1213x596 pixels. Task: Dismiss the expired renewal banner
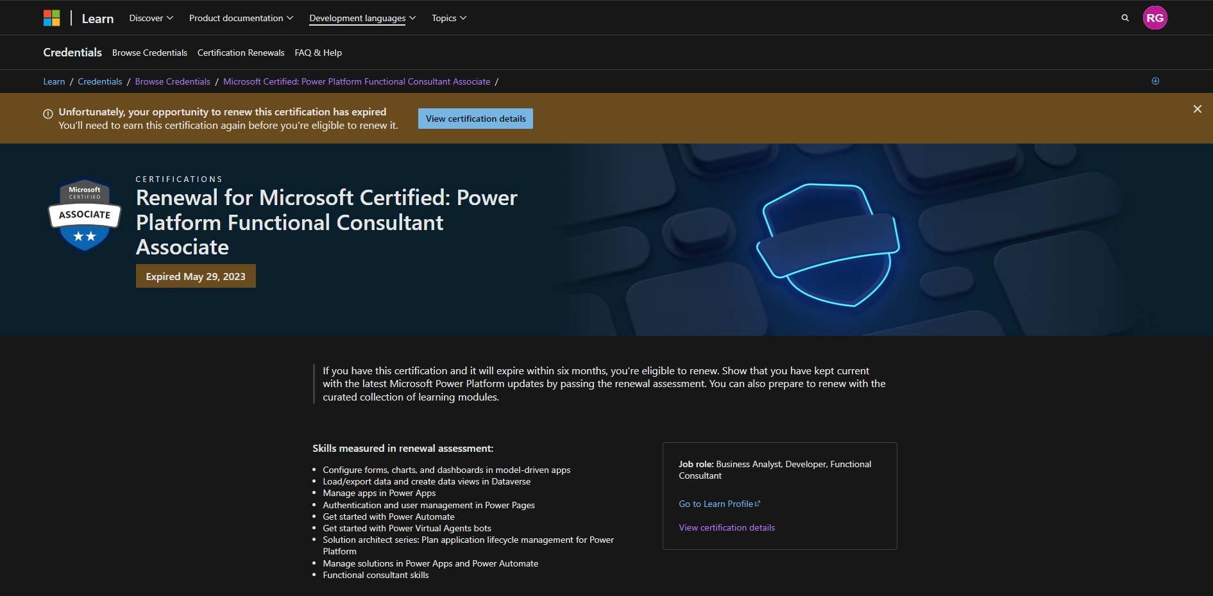click(x=1197, y=109)
